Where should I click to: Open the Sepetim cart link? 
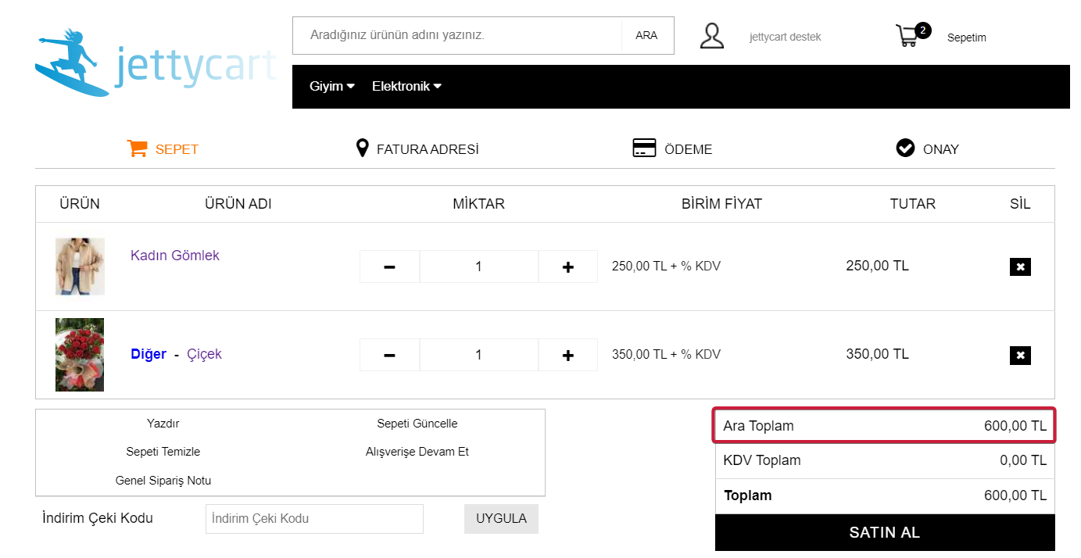coord(967,38)
